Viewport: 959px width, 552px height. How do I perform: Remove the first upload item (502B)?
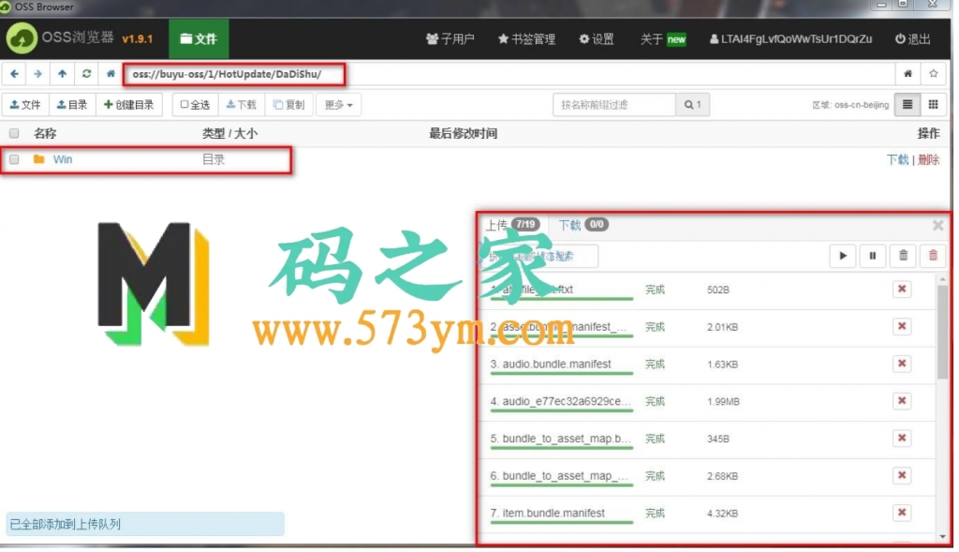[902, 290]
